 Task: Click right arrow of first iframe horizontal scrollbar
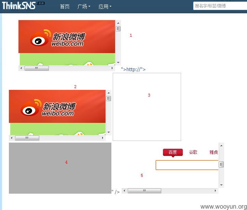coord(112,68)
